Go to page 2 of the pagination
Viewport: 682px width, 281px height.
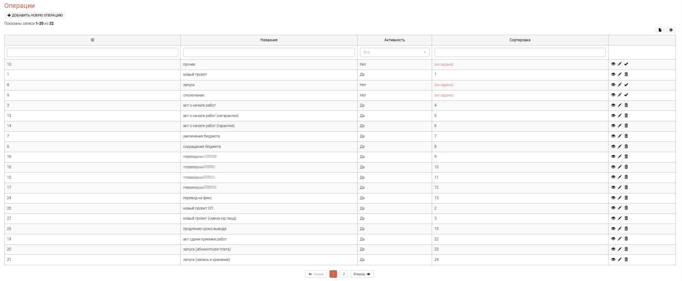tap(344, 274)
